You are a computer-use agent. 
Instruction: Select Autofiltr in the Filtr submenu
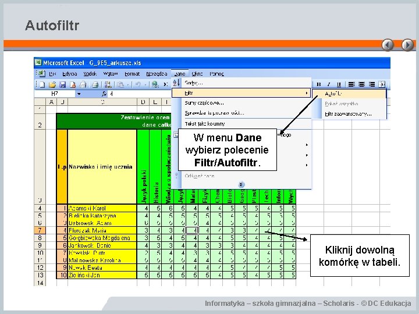coord(349,94)
